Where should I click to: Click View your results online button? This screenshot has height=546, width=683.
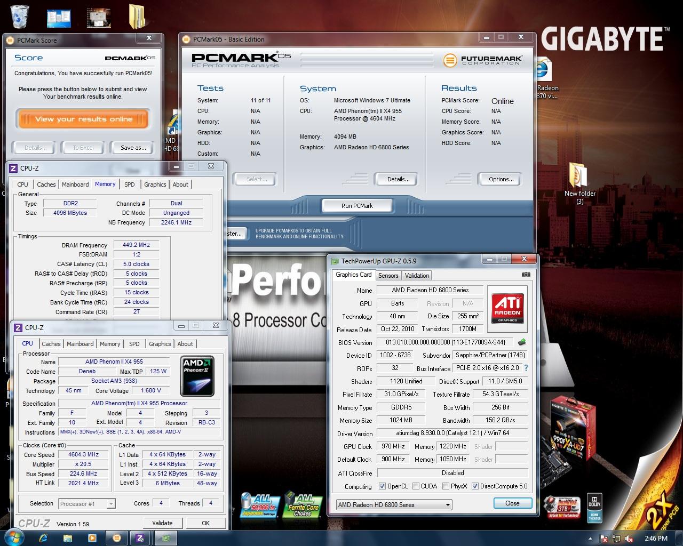tap(83, 119)
